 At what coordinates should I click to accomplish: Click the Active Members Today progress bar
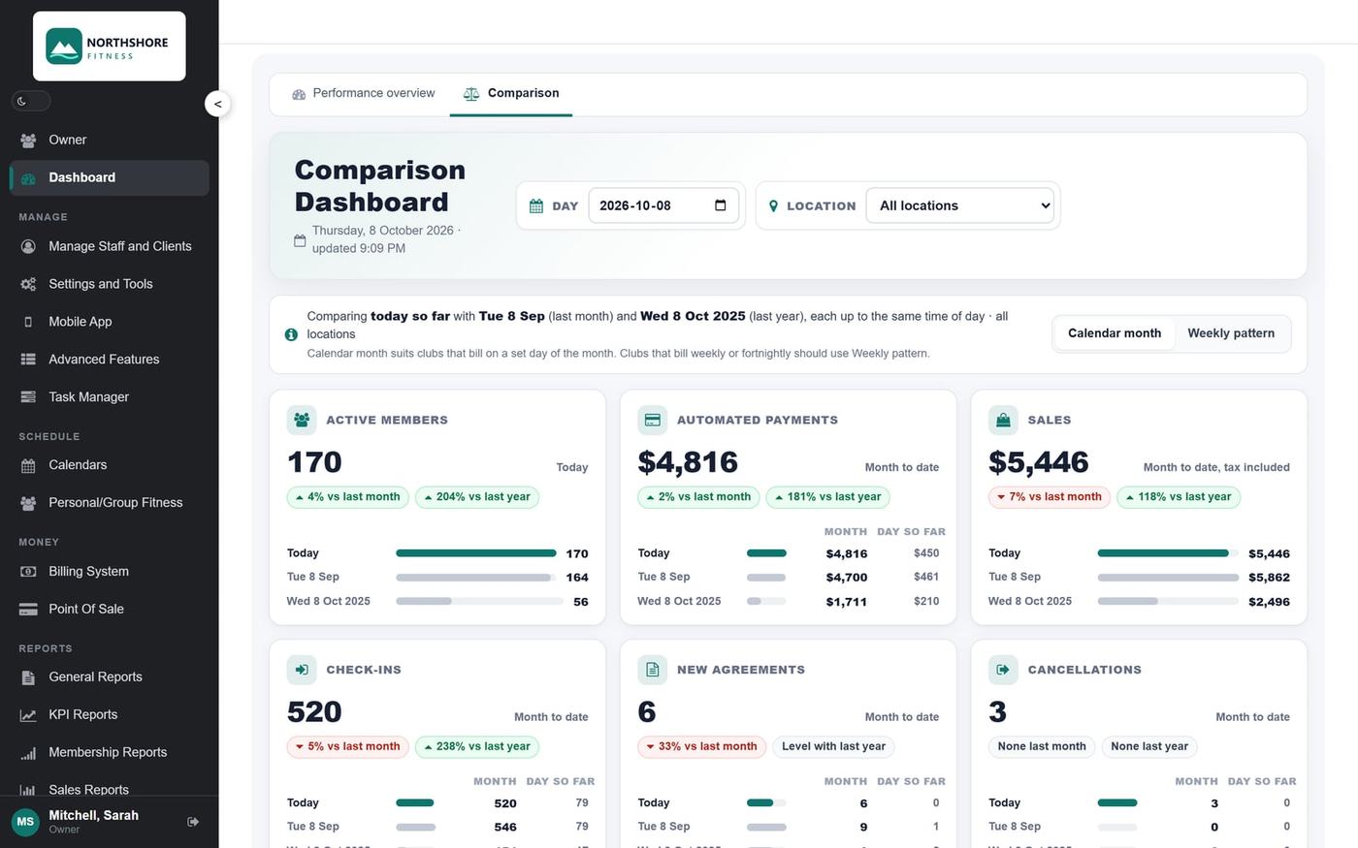click(x=476, y=553)
